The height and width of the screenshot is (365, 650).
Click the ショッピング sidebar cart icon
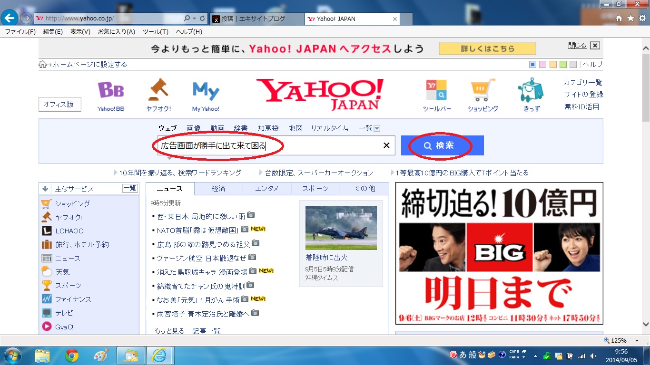(x=47, y=203)
